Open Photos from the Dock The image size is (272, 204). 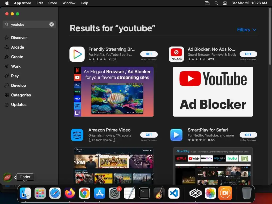click(210, 193)
